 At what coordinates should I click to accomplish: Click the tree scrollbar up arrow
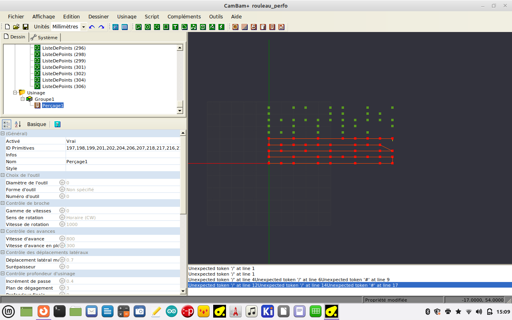coord(180,48)
